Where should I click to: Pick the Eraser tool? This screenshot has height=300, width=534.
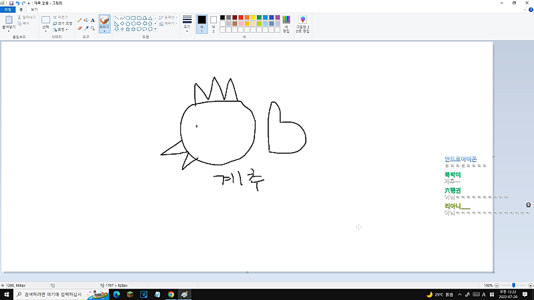tap(79, 28)
